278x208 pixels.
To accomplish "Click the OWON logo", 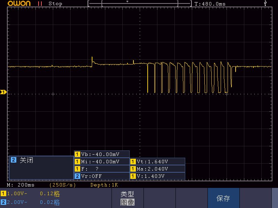I will pos(19,3).
